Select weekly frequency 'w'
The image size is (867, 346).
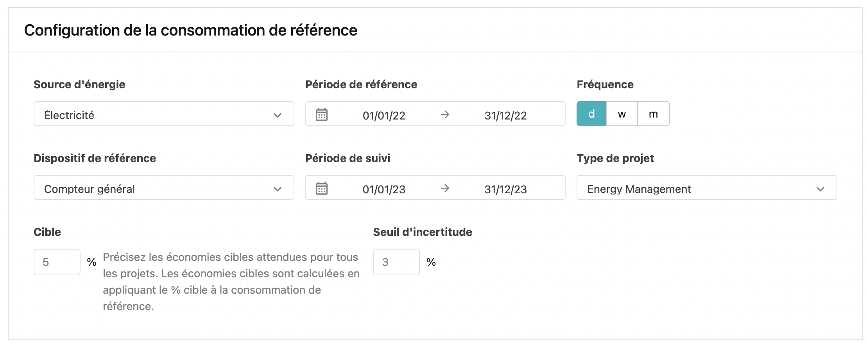click(622, 114)
